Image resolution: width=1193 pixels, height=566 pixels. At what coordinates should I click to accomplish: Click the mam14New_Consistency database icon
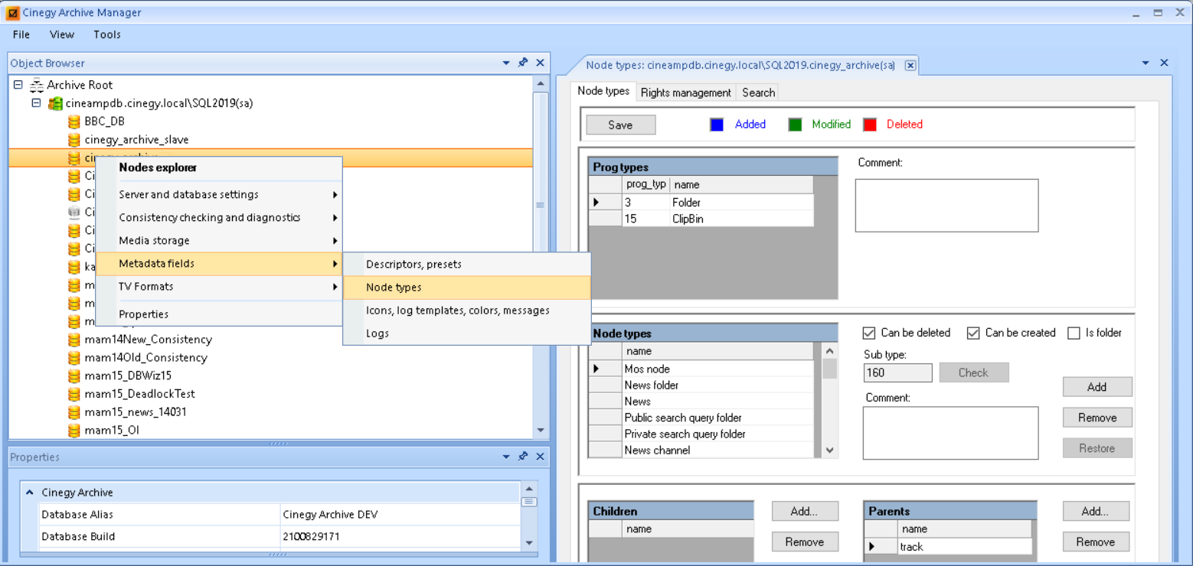click(74, 340)
